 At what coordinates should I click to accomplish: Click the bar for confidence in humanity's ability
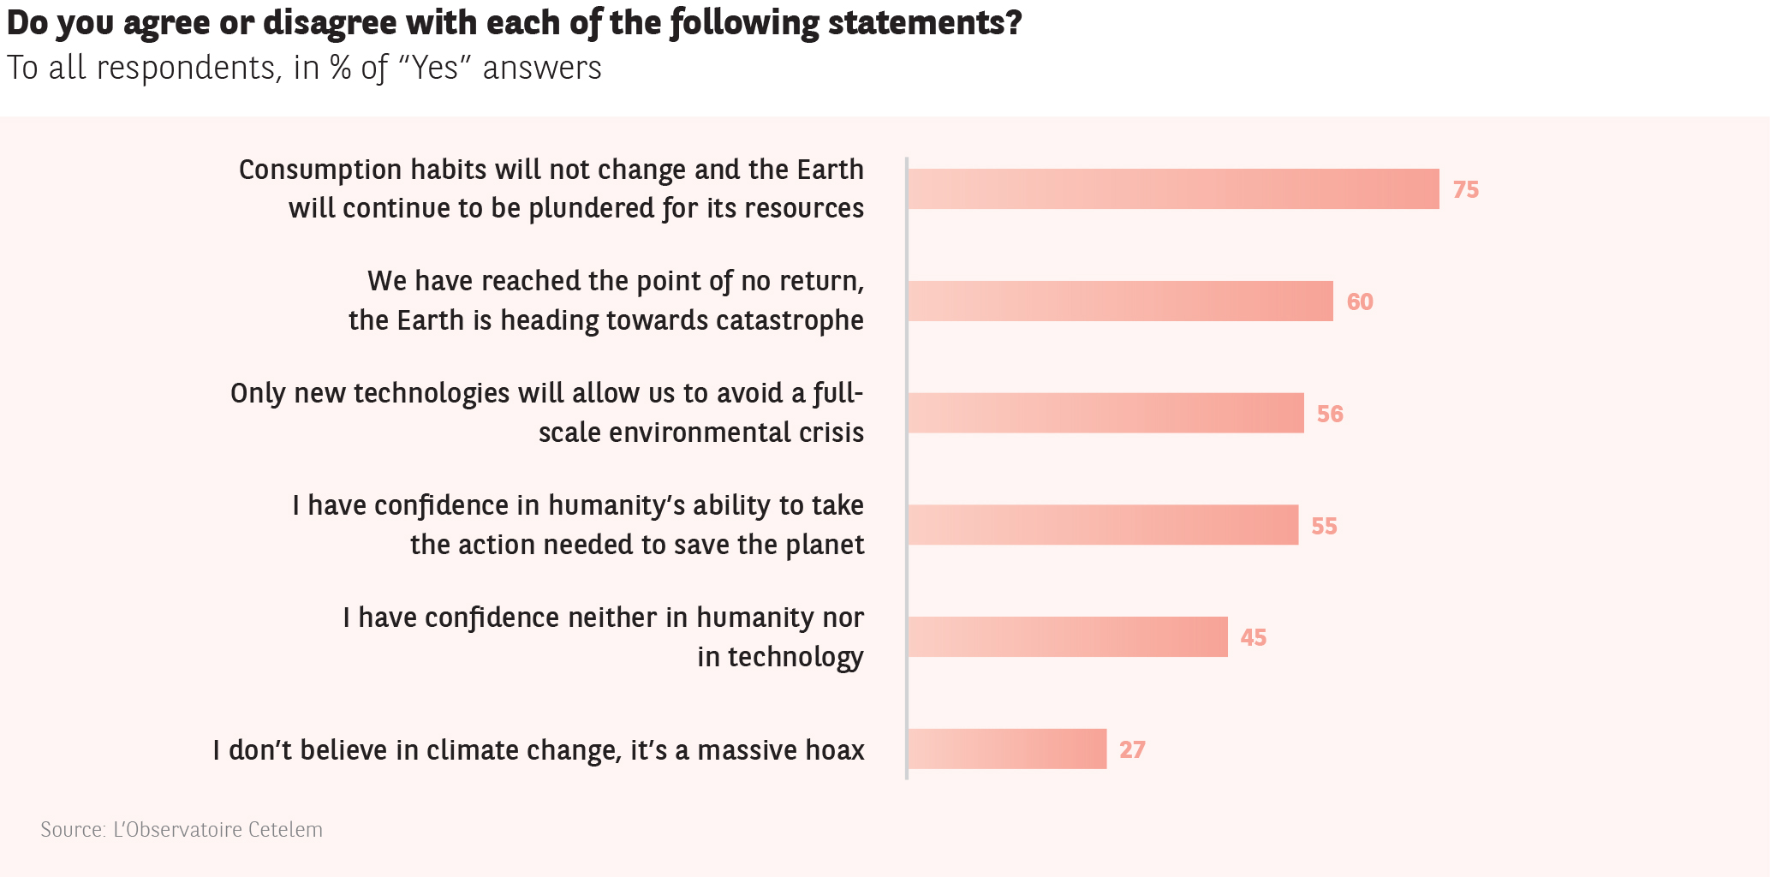tap(1103, 525)
